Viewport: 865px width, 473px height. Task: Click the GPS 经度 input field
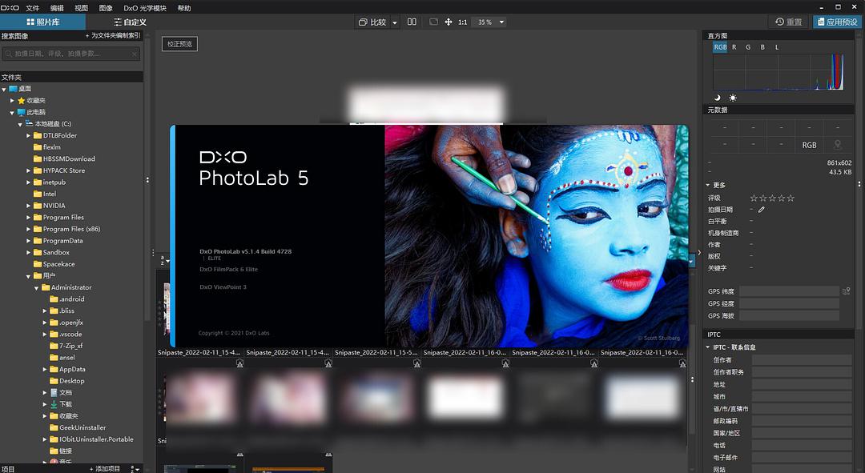[x=789, y=303]
